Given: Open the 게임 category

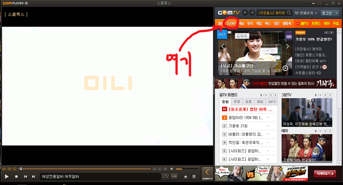Looking at the screenshot, I should (259, 24).
